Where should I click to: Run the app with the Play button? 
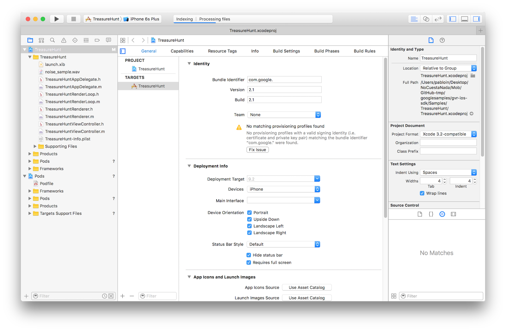pyautogui.click(x=57, y=19)
